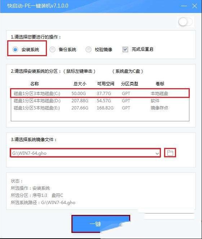Viewport: 202px width, 239px height.
Task: Click the 分区类型 column header
Action: coord(129,84)
